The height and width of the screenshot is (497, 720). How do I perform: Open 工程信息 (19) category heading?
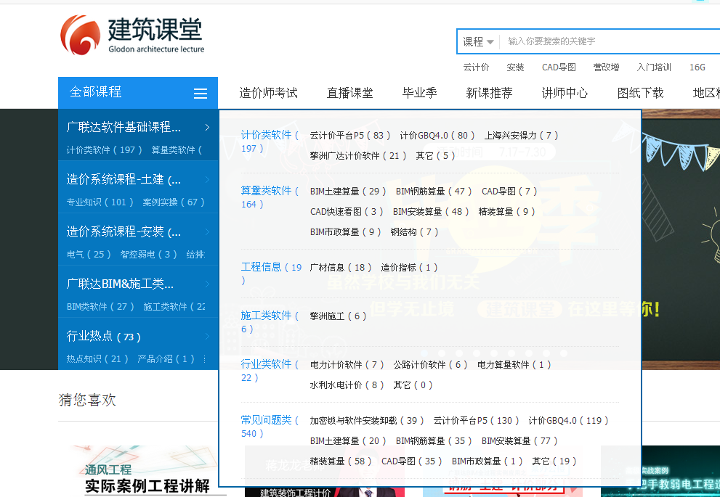coord(271,274)
